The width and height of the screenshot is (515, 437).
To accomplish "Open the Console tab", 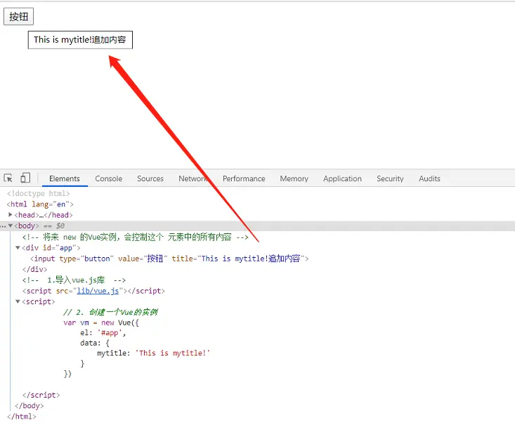I will (x=108, y=178).
